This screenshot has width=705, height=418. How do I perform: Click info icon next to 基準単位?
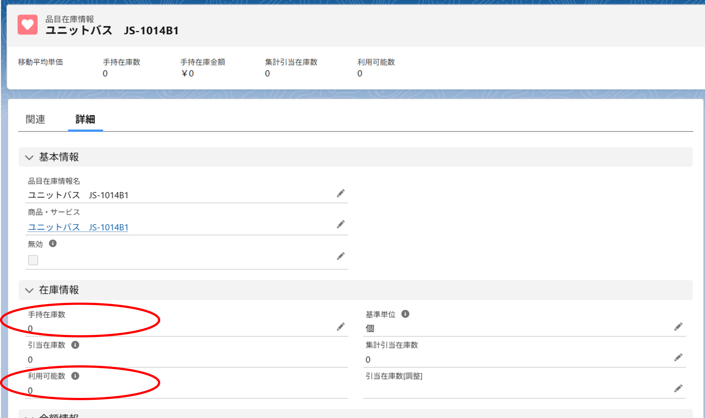405,314
